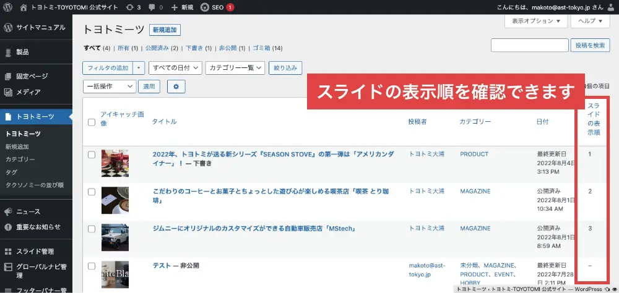This screenshot has height=293, width=619.
Task: Open the テスト post title
Action: coord(162,265)
